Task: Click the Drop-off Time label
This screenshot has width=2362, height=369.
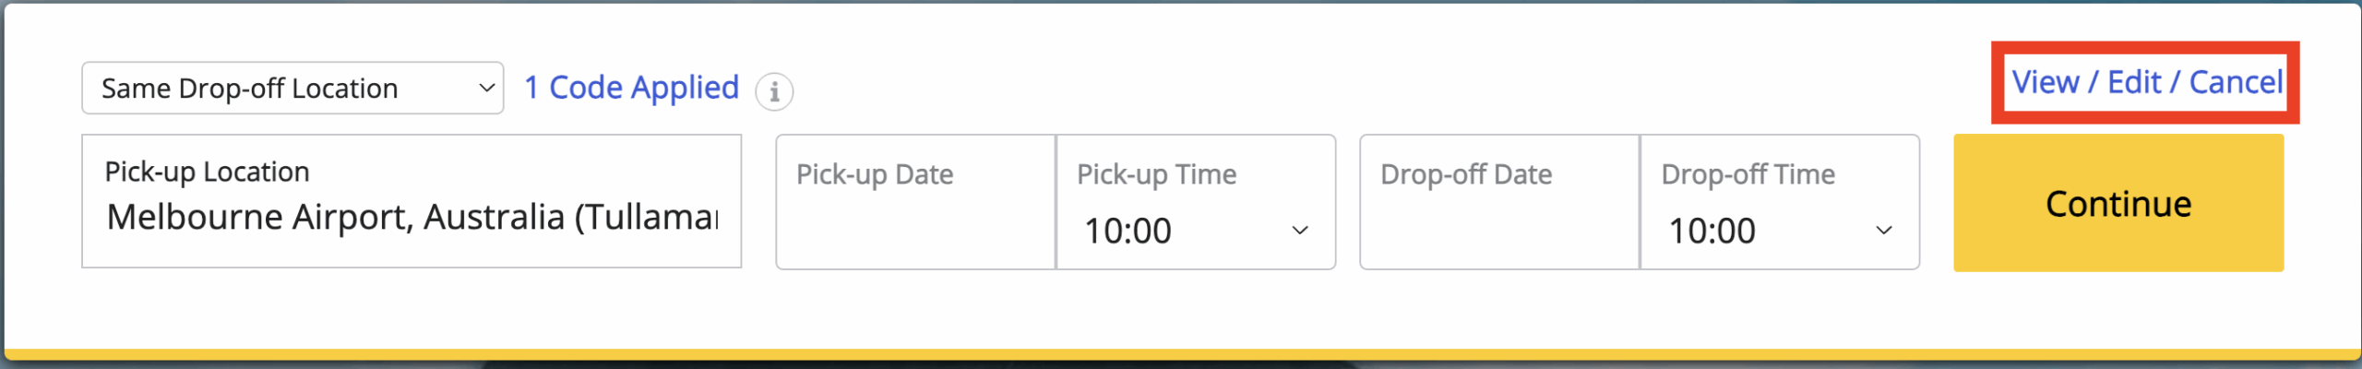Action: (1748, 174)
